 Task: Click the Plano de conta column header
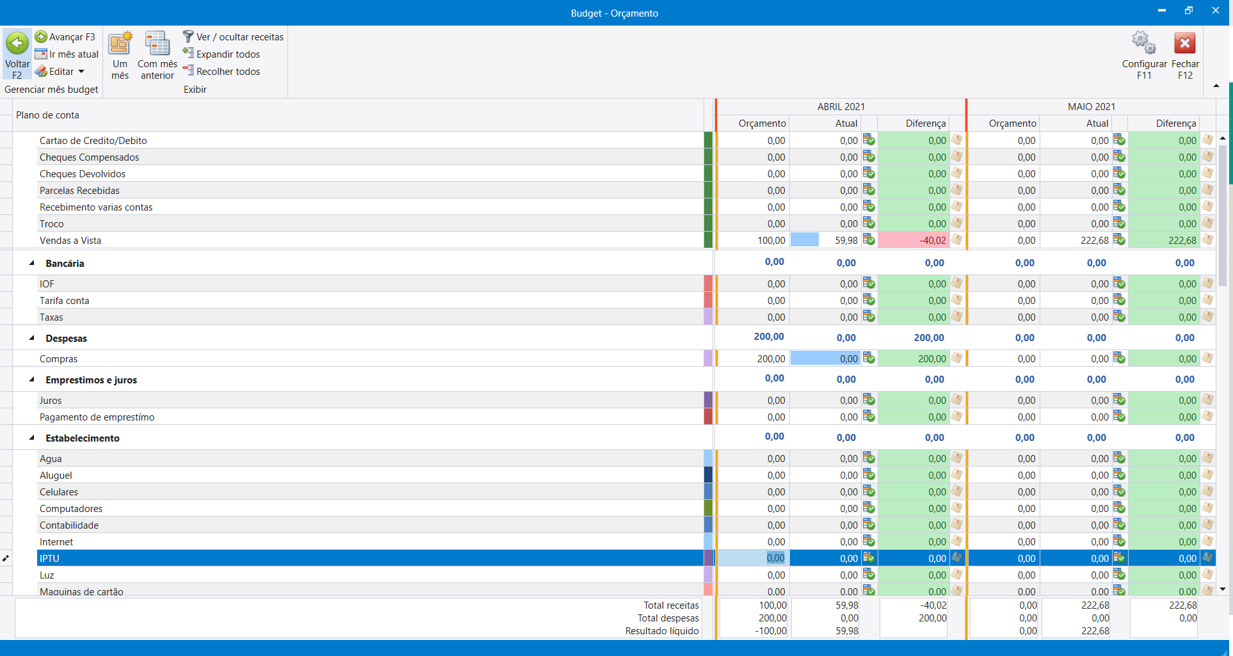click(48, 115)
